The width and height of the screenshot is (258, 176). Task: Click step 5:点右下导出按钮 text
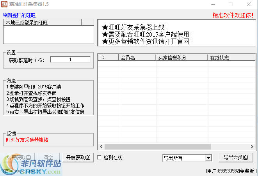pos(45,112)
